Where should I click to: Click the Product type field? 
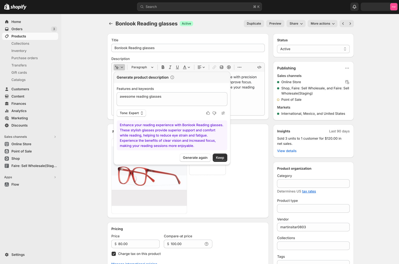pyautogui.click(x=313, y=209)
